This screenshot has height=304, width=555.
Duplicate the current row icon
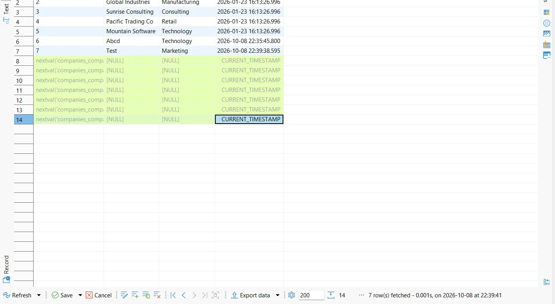146,295
